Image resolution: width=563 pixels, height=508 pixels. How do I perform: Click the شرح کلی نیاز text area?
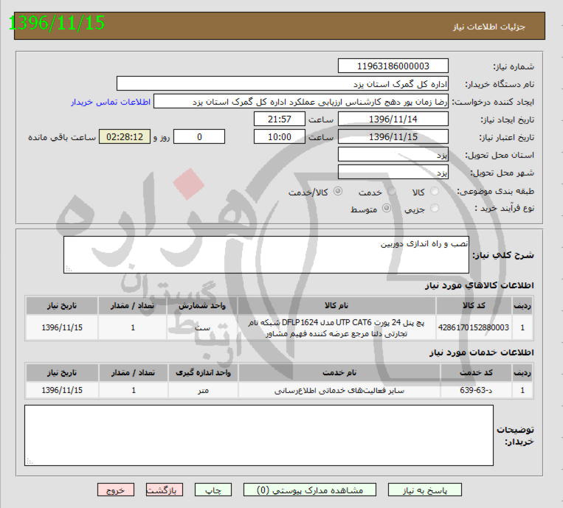[266, 254]
